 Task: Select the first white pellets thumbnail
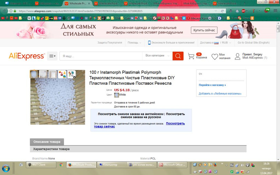point(34,74)
